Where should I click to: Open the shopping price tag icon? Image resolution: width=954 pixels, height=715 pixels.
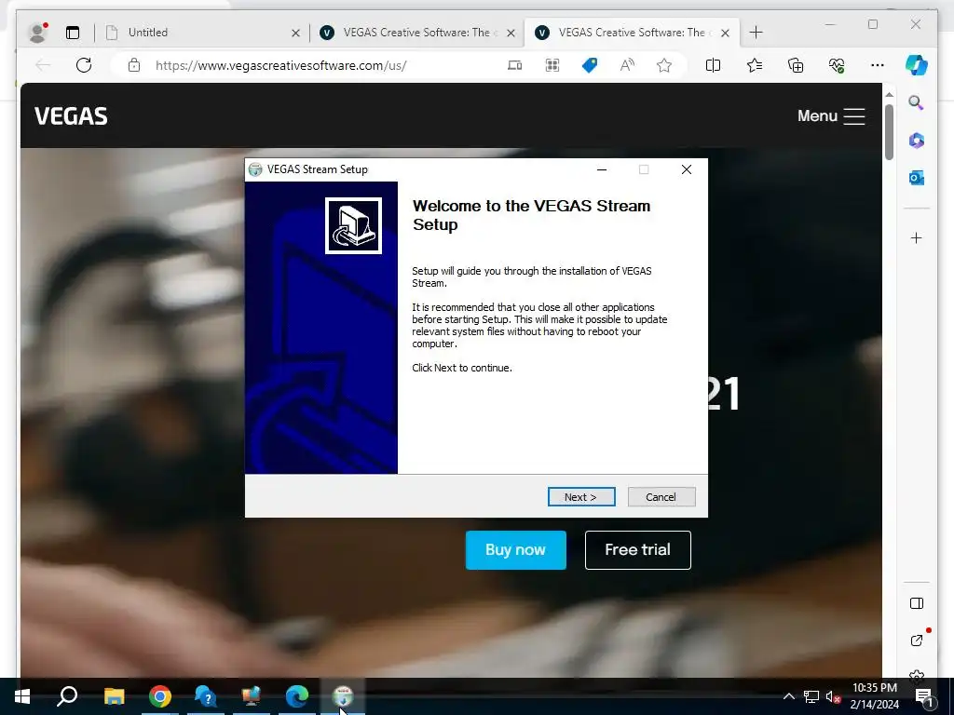[x=590, y=65]
